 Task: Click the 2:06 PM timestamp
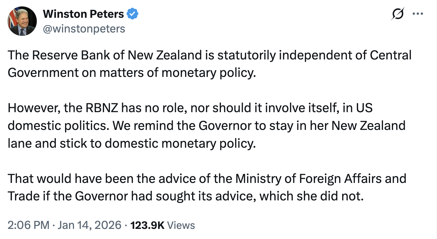pos(28,226)
